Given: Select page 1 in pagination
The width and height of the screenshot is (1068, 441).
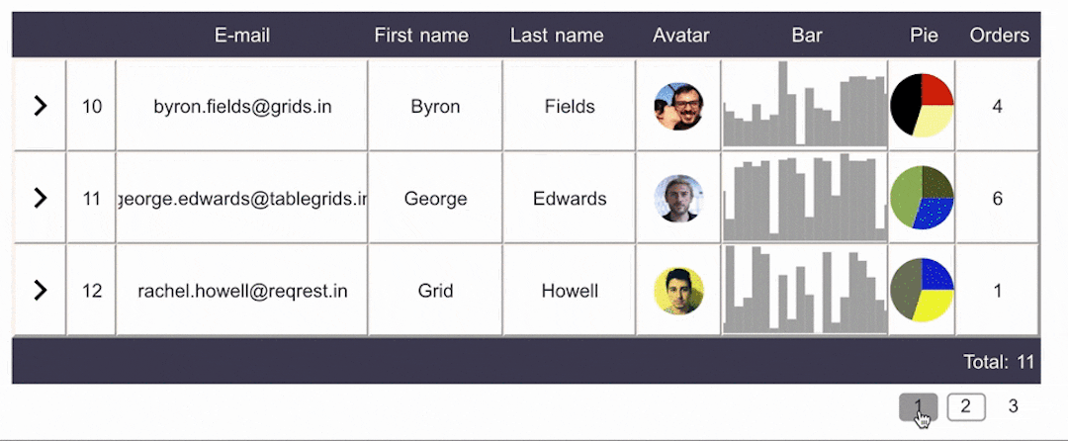Looking at the screenshot, I should click(x=918, y=406).
